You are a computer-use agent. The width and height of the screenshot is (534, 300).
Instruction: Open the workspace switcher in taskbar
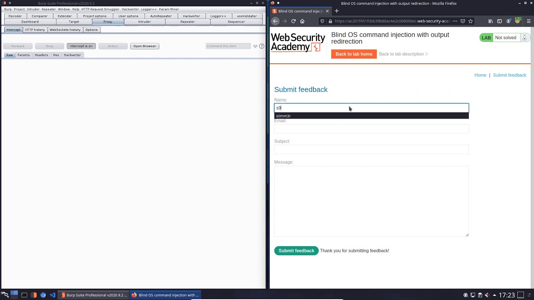[x=14, y=295]
